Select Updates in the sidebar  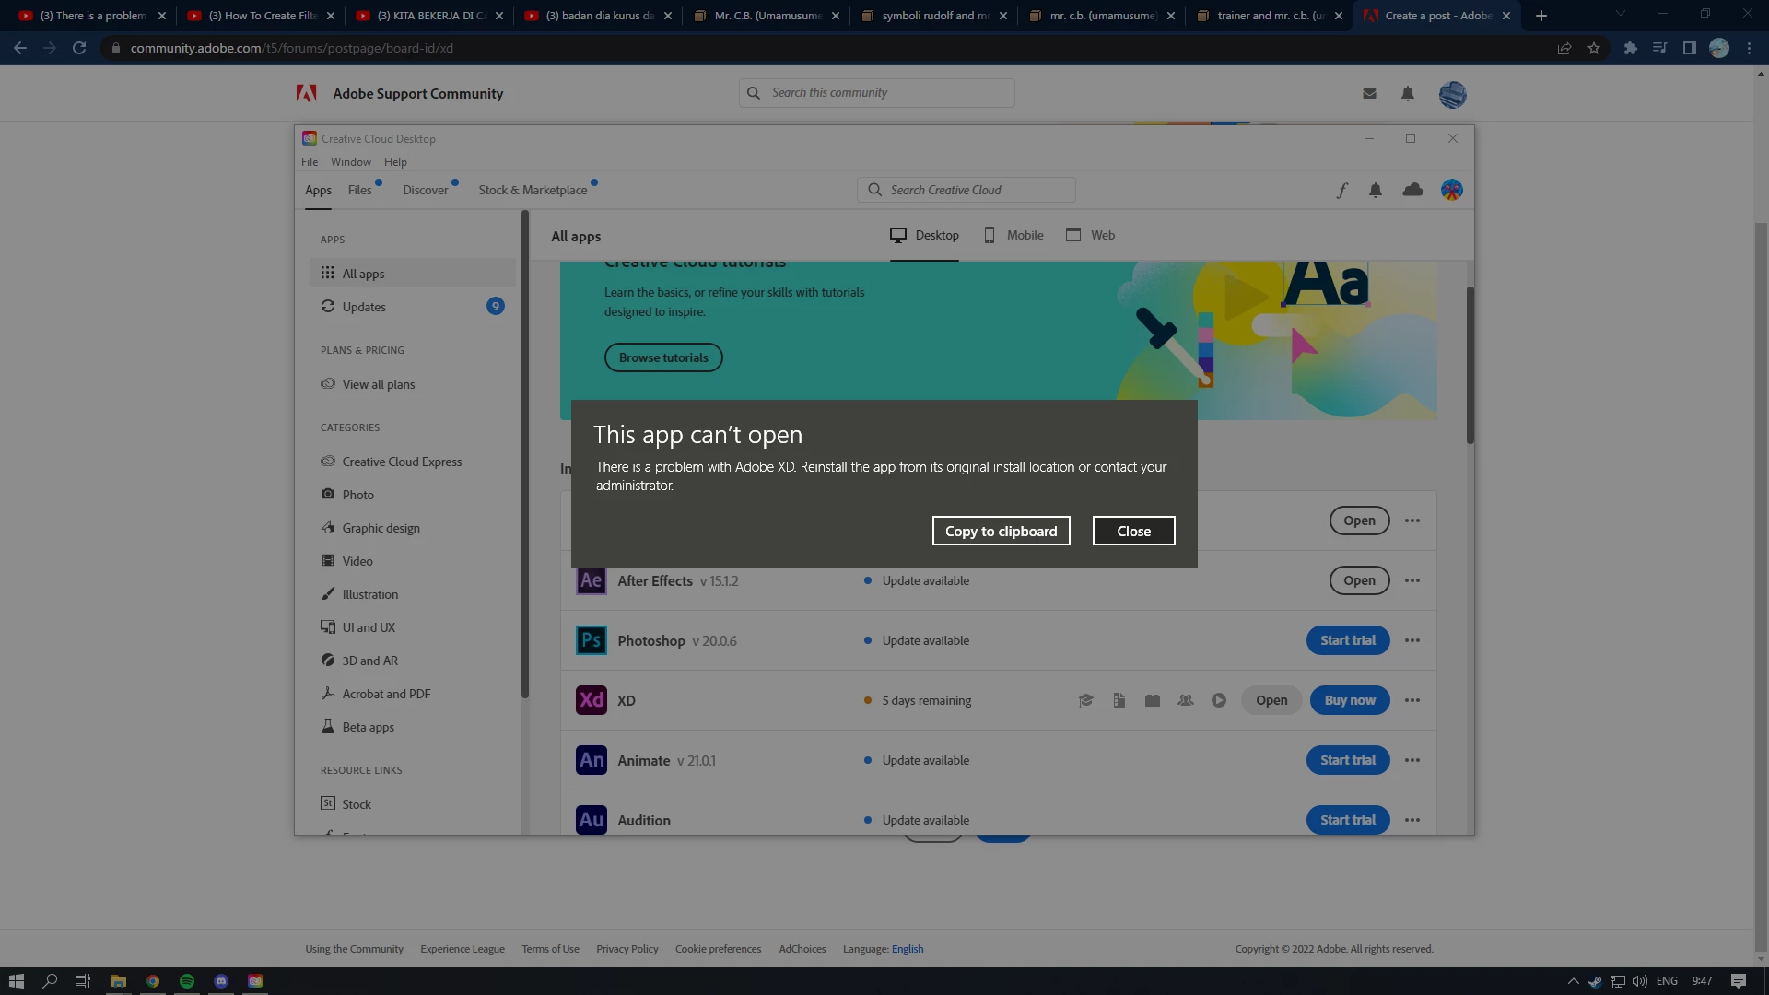[x=364, y=307]
